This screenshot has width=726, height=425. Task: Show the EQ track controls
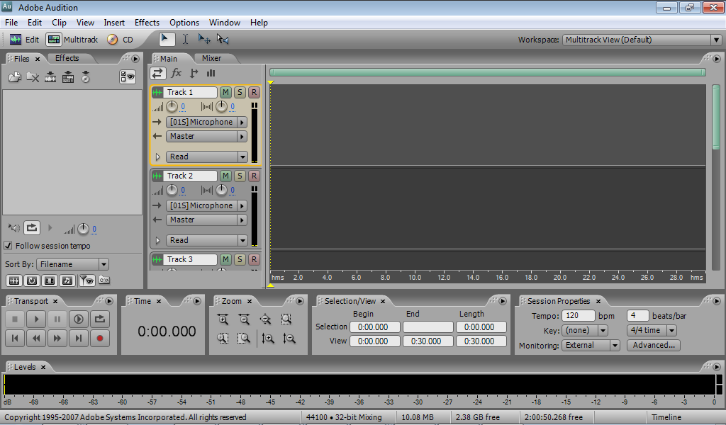(211, 73)
